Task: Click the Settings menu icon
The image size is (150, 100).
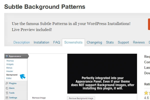Action: (7, 98)
